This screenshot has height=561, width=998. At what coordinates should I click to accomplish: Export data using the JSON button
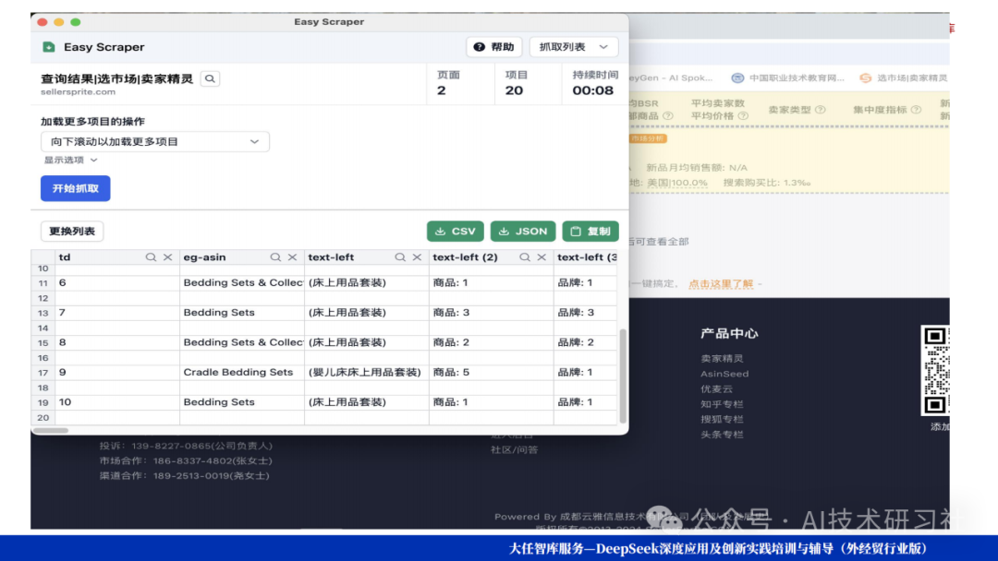click(522, 232)
